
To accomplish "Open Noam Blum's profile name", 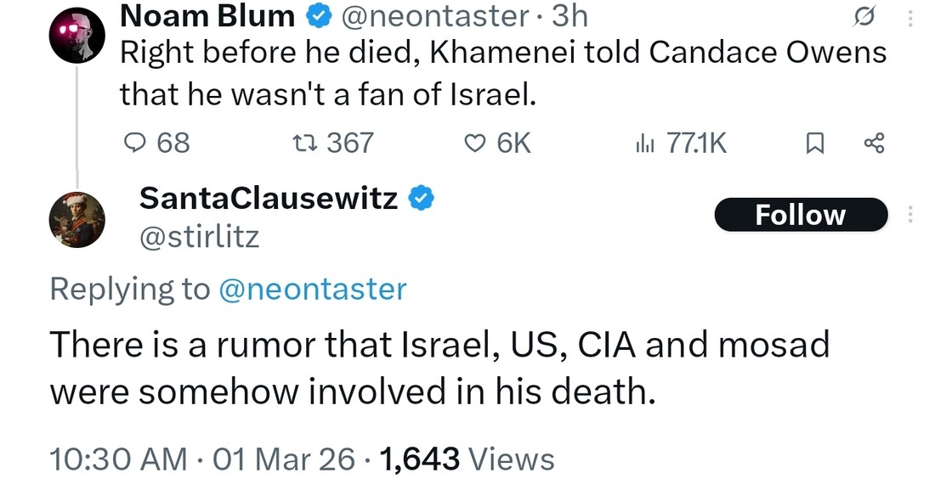I will pyautogui.click(x=207, y=15).
